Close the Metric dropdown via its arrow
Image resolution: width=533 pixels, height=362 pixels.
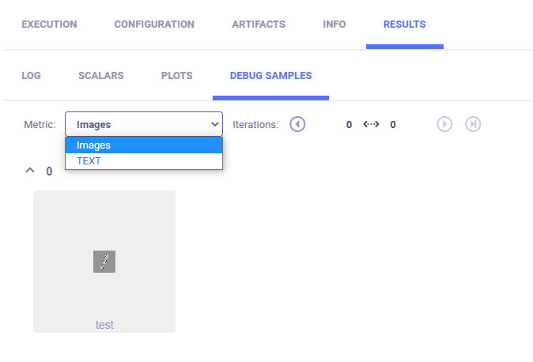pos(214,124)
